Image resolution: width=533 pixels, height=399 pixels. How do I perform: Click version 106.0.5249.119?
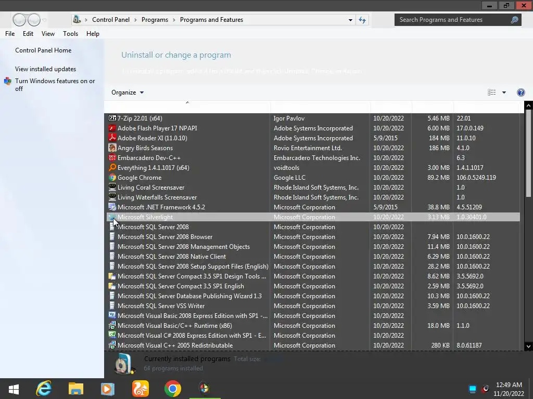click(x=476, y=178)
